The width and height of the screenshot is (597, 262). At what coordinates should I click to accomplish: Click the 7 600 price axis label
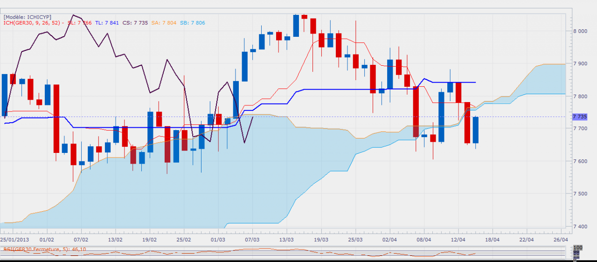pyautogui.click(x=580, y=161)
